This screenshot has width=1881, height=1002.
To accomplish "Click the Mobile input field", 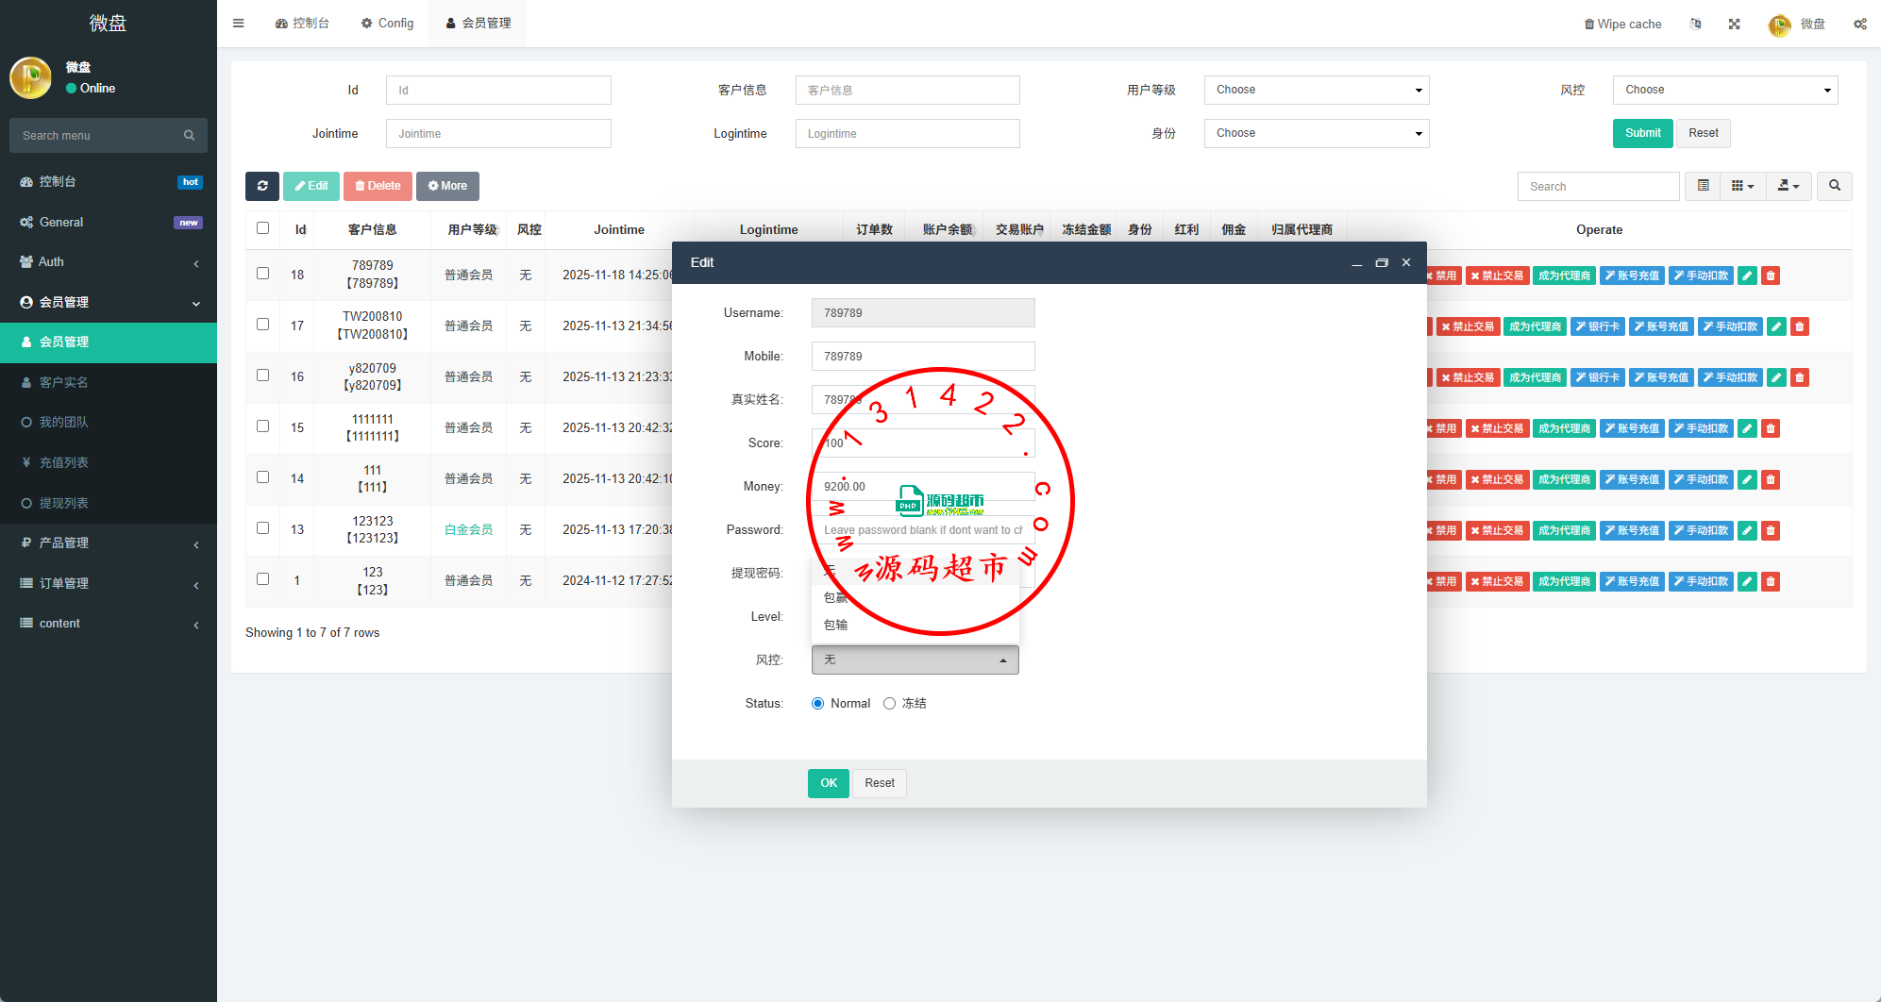I will click(x=922, y=357).
